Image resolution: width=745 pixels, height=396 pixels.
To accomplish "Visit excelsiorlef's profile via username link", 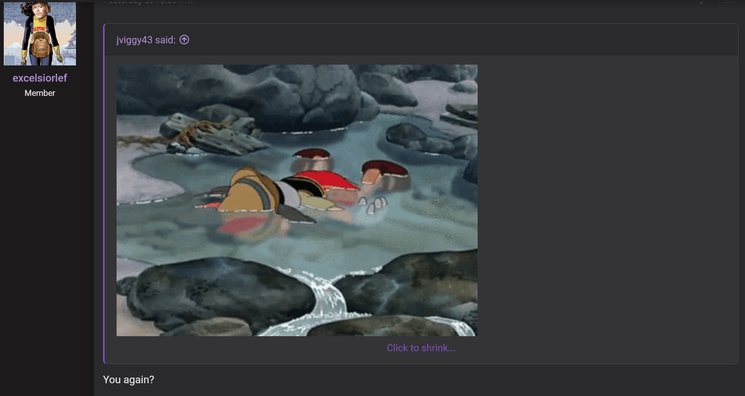I will (x=40, y=78).
